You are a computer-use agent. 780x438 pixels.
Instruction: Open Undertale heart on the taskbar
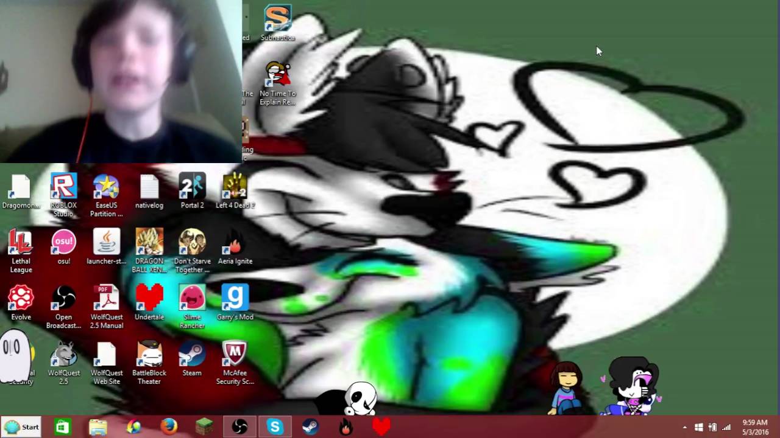pyautogui.click(x=381, y=427)
